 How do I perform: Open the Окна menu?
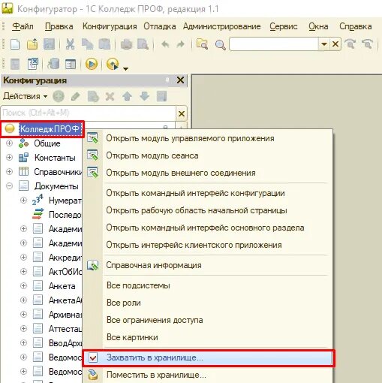tap(318, 26)
